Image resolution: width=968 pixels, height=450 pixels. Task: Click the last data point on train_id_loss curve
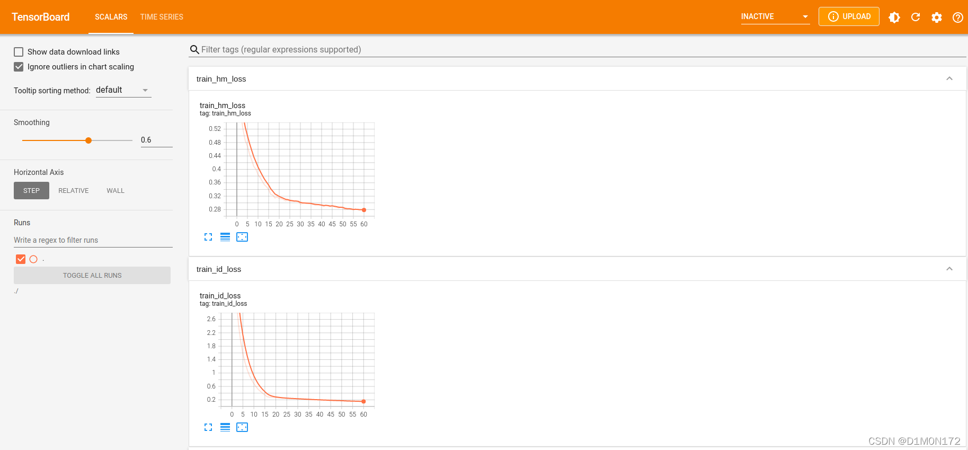click(x=363, y=402)
